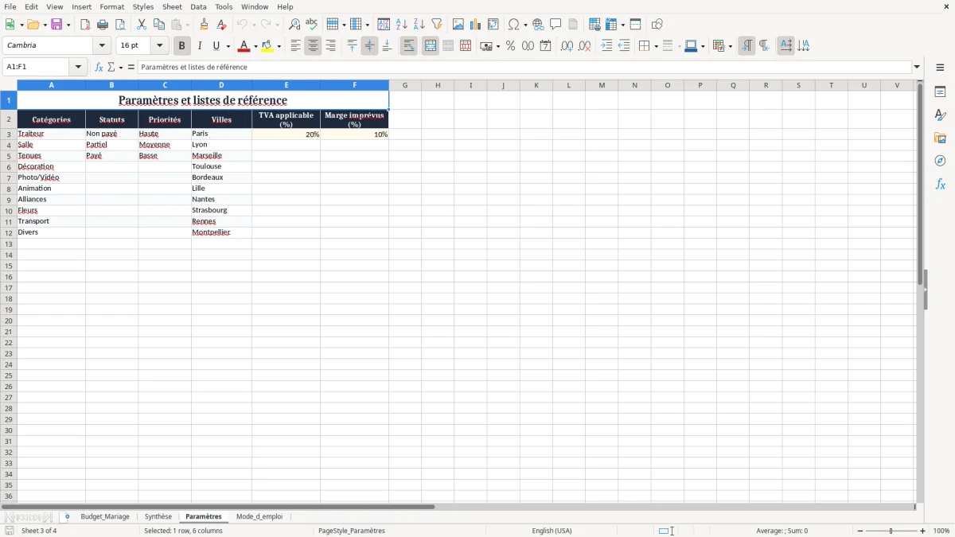Click the Formula equals button
Image resolution: width=955 pixels, height=537 pixels.
click(131, 67)
